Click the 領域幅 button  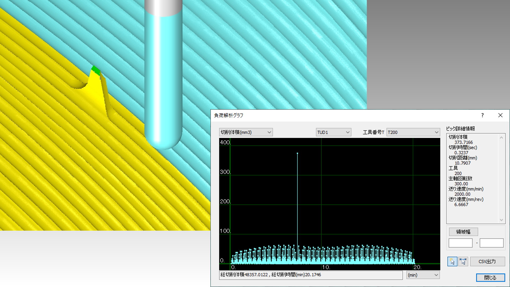click(x=463, y=232)
